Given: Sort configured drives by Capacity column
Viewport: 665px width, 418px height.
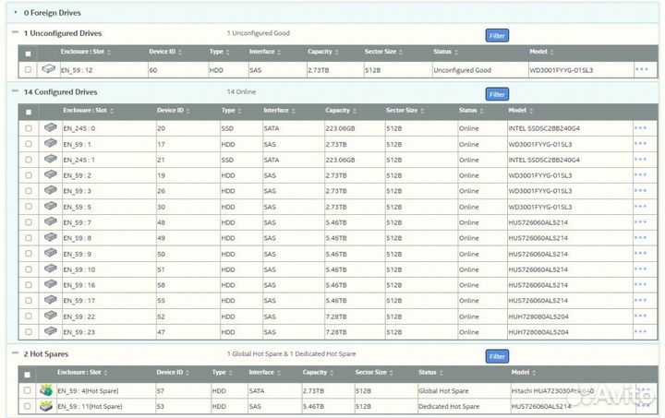Looking at the screenshot, I should 338,111.
